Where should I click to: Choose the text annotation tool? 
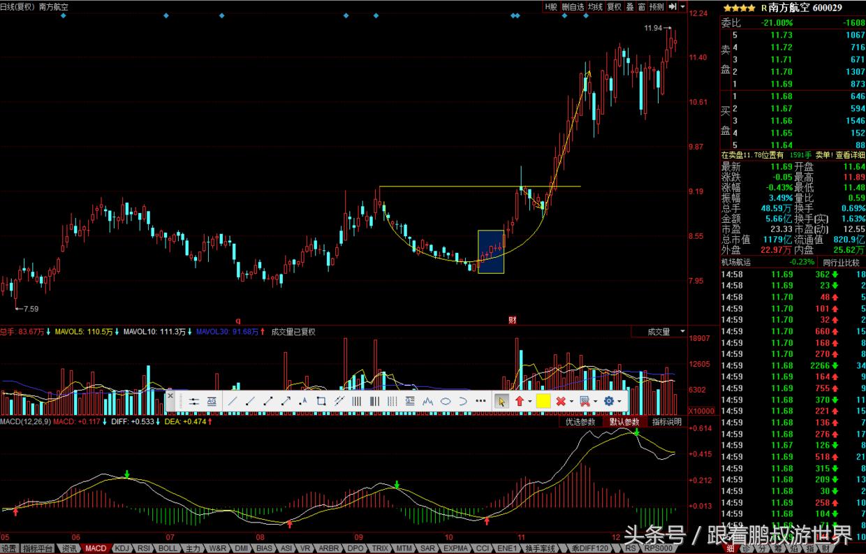click(x=303, y=401)
